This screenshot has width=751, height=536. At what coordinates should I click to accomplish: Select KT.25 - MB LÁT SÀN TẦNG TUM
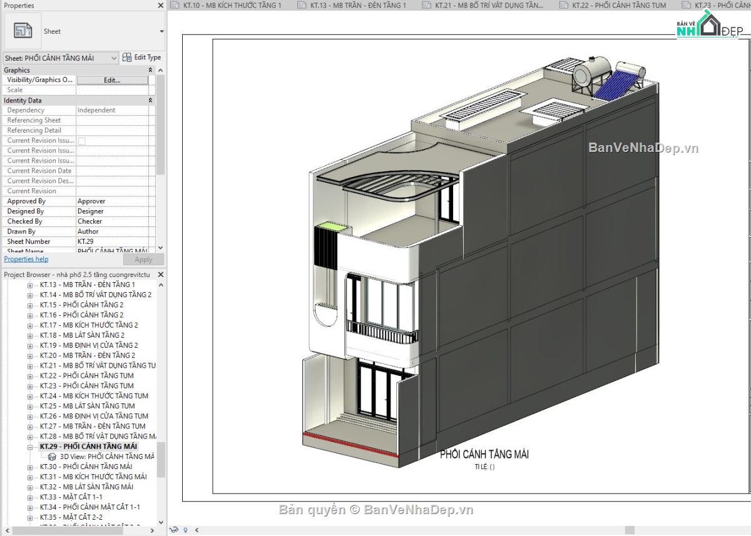click(x=87, y=405)
